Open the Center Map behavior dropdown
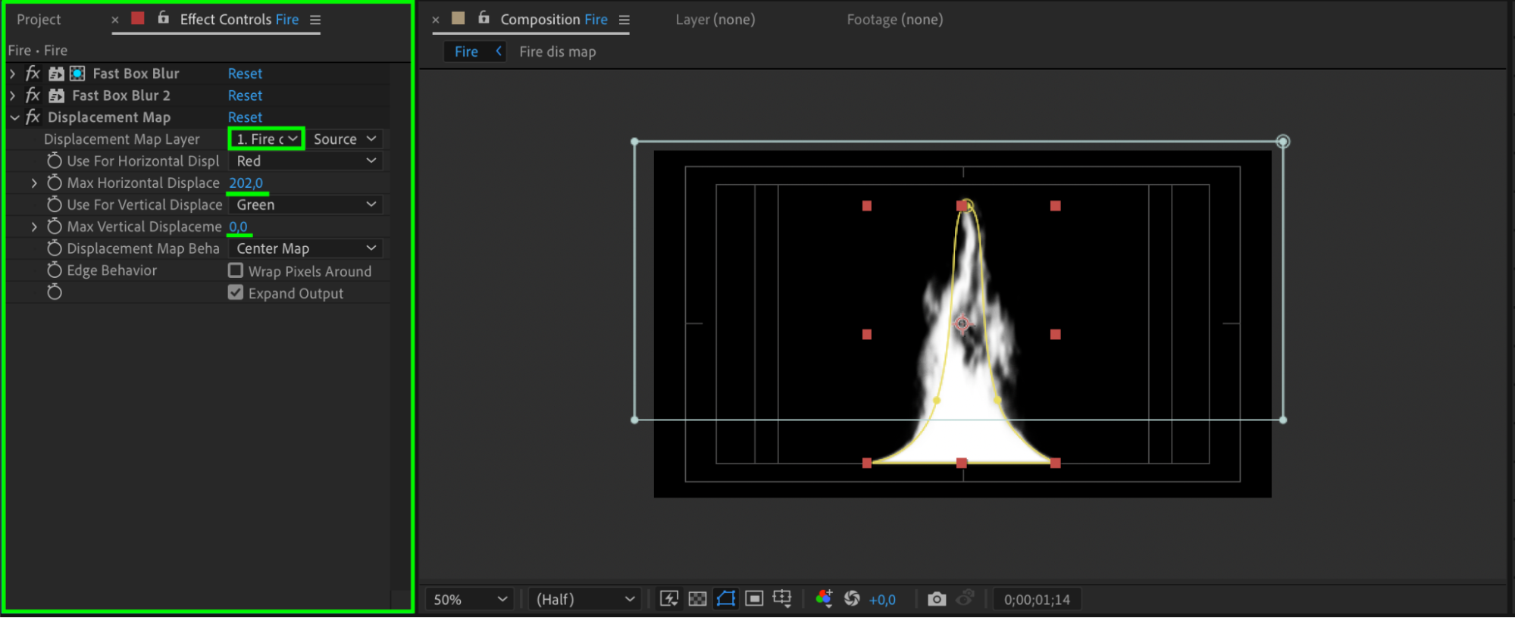Viewport: 1515px width, 618px height. pyautogui.click(x=305, y=248)
